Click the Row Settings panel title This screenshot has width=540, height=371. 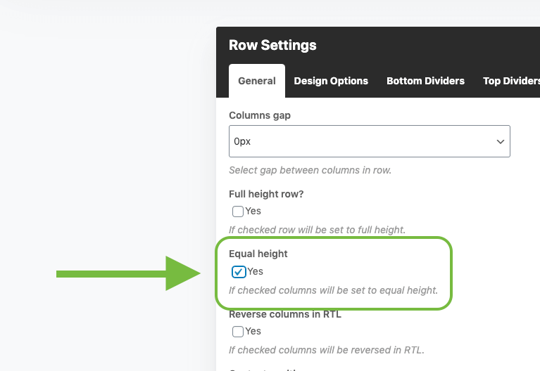click(x=272, y=45)
